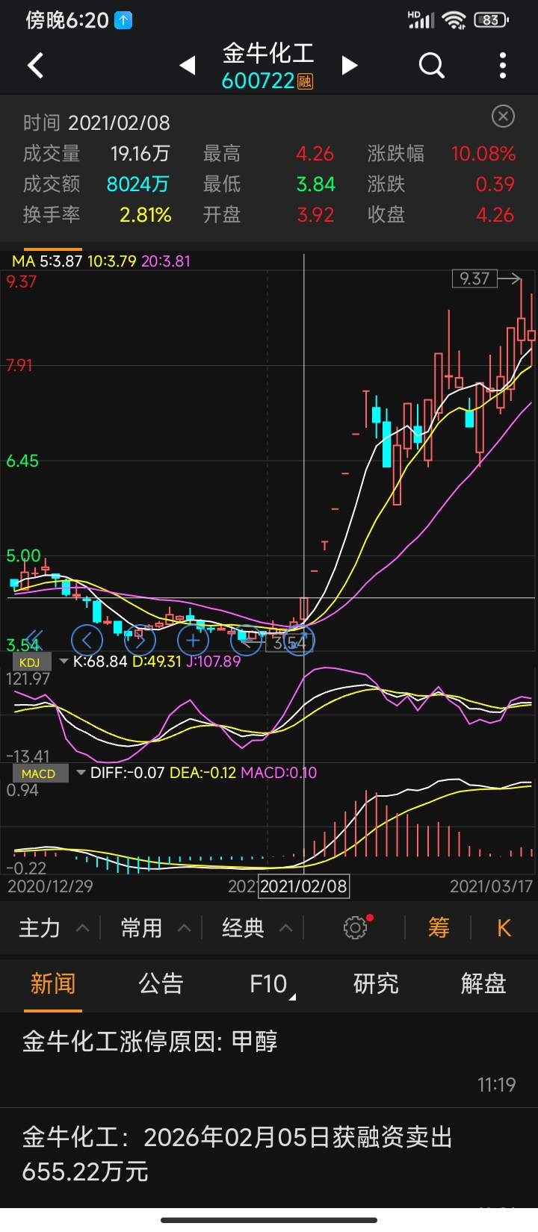Tap the 成交额 value 8024万
Viewport: 538px width, 1232px height.
coord(137,184)
